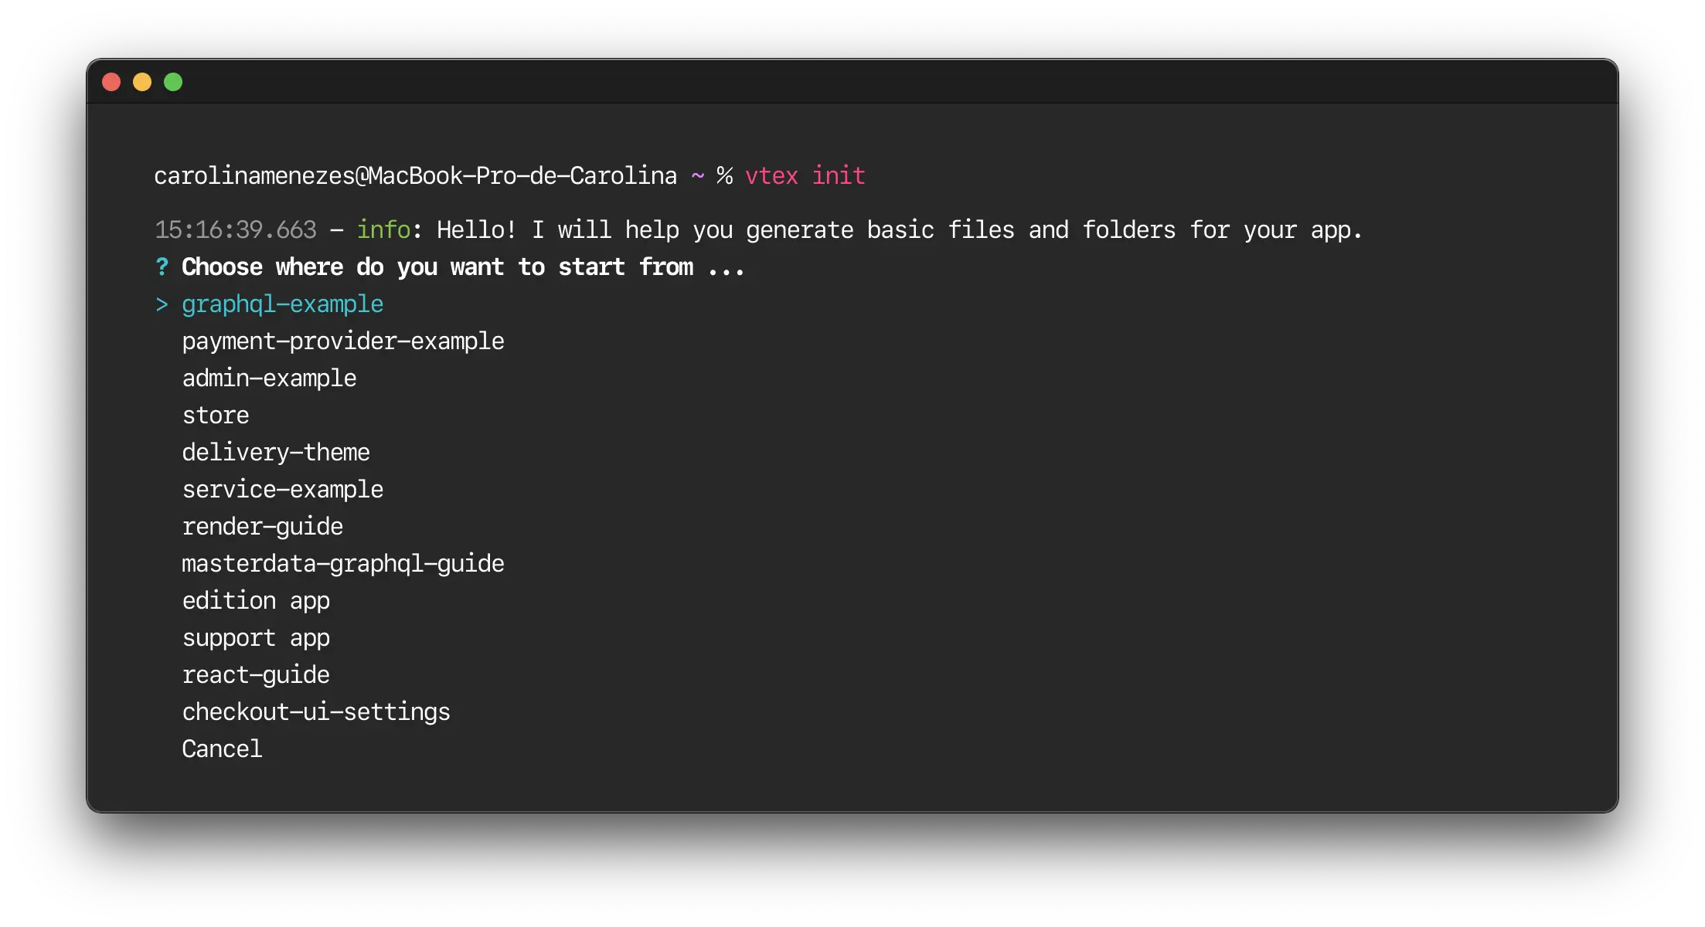Pick the delivery-theme entry
This screenshot has height=927, width=1705.
(276, 452)
